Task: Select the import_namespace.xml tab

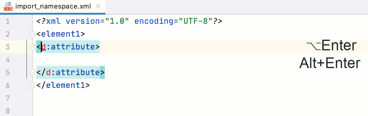Action: [x=53, y=7]
